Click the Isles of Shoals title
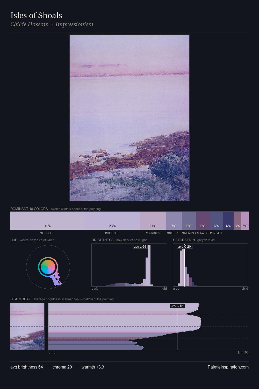Screen dimensions: 259x389 tap(36, 15)
